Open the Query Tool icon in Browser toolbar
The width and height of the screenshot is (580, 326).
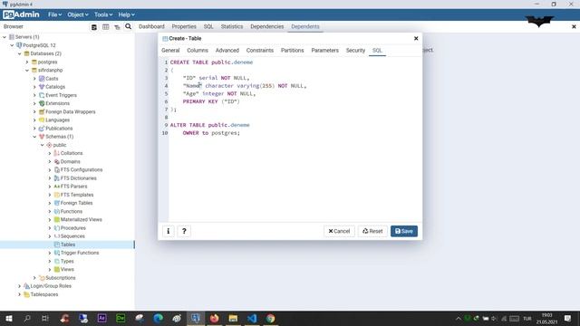pos(94,27)
